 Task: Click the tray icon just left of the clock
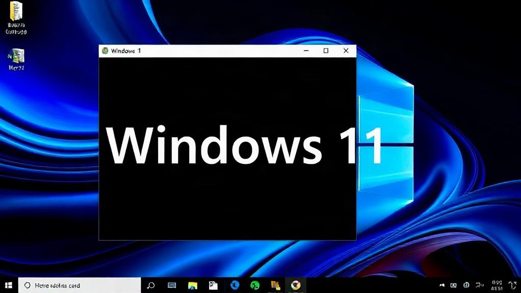pos(479,285)
